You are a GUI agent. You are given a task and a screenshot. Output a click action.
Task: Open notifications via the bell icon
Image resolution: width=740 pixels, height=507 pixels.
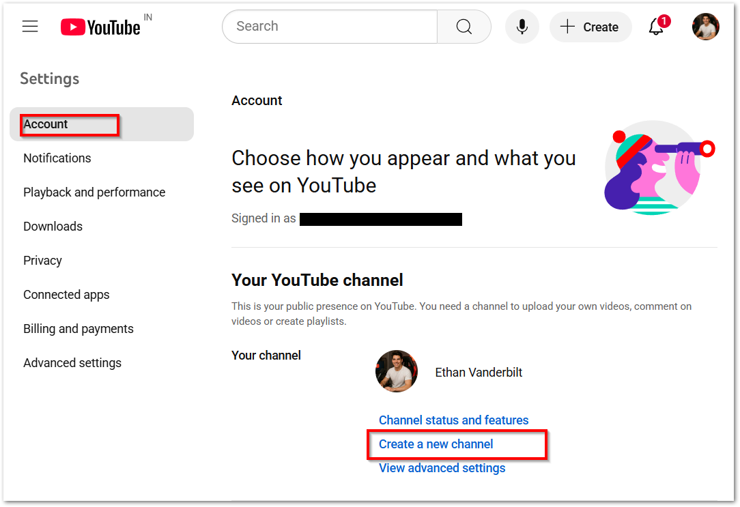pos(654,29)
